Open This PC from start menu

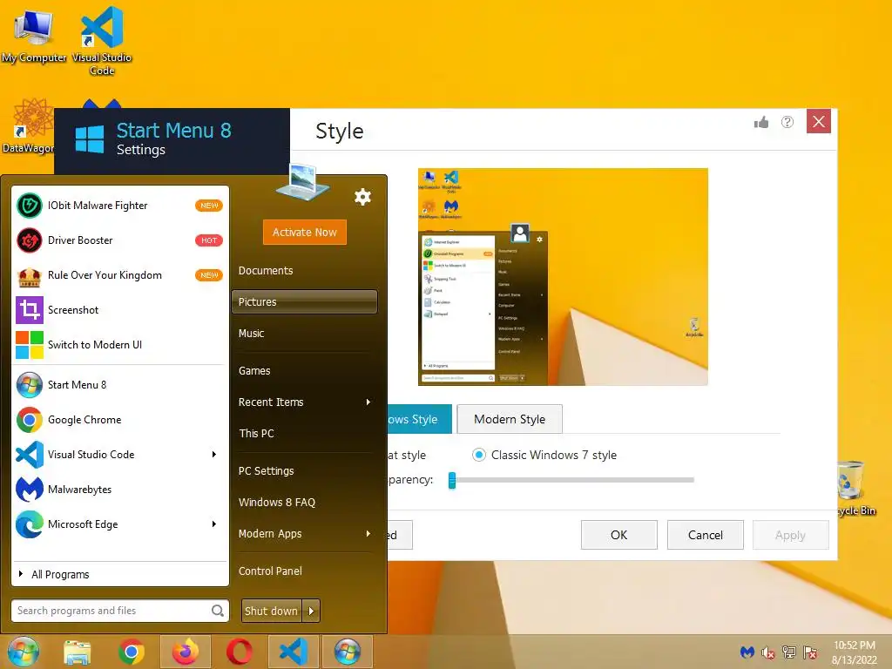[304, 434]
